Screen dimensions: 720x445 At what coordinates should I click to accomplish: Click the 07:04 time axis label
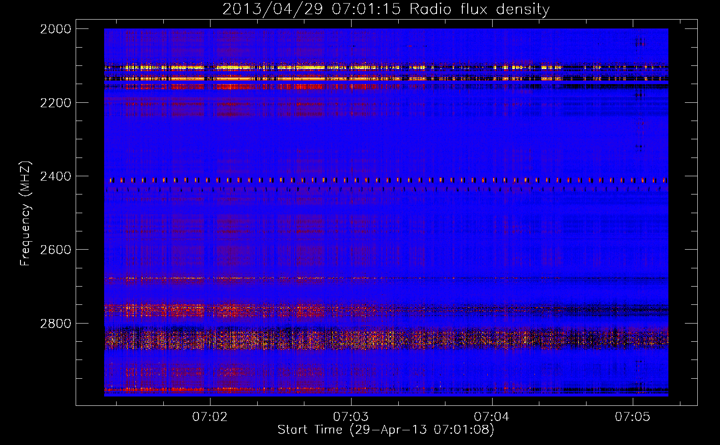click(492, 417)
